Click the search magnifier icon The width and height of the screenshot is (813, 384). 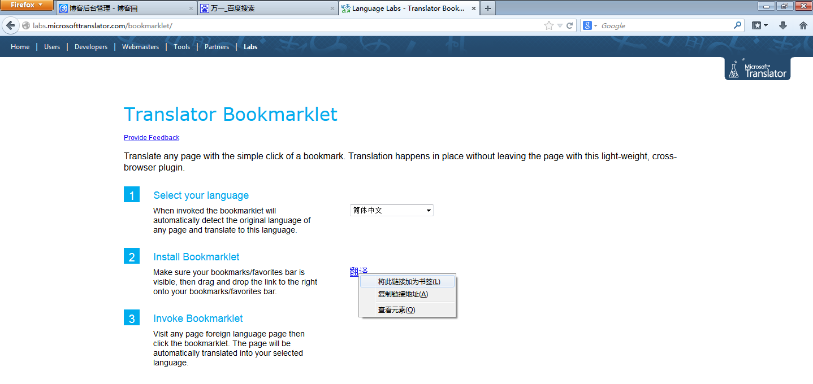[x=737, y=25]
